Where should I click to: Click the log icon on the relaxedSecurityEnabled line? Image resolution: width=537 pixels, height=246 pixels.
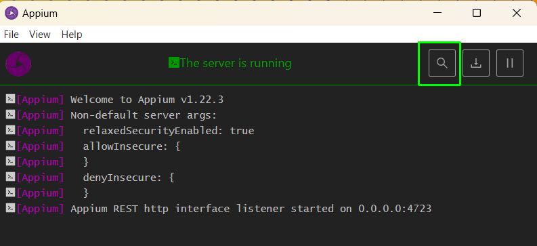pyautogui.click(x=10, y=130)
